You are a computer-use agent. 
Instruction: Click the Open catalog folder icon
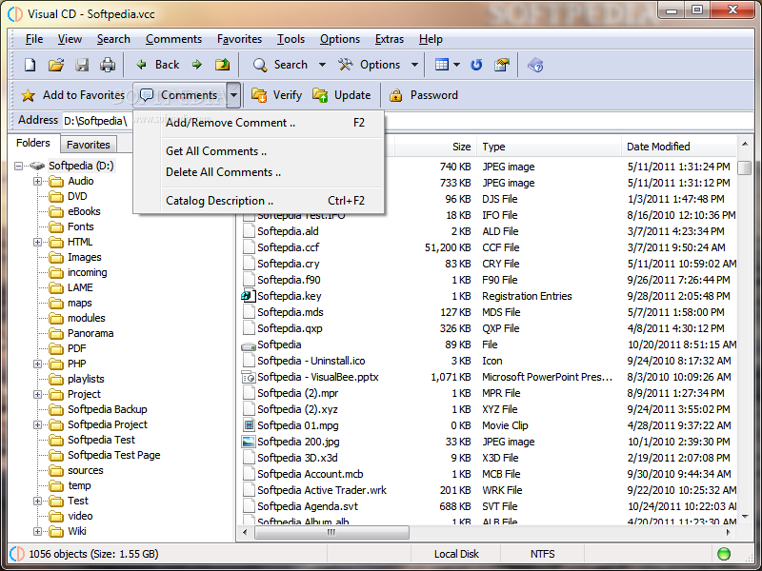(x=56, y=65)
